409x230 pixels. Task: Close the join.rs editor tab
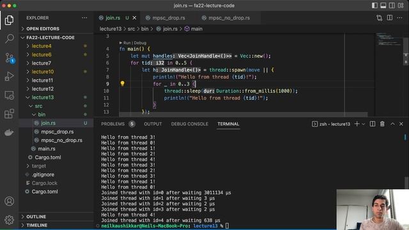pyautogui.click(x=134, y=18)
